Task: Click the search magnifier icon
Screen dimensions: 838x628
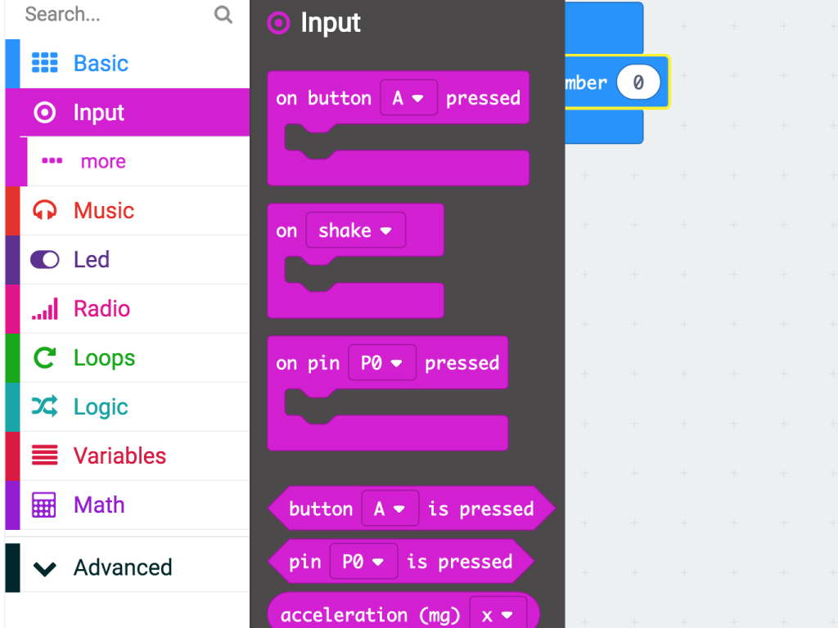Action: (x=223, y=15)
